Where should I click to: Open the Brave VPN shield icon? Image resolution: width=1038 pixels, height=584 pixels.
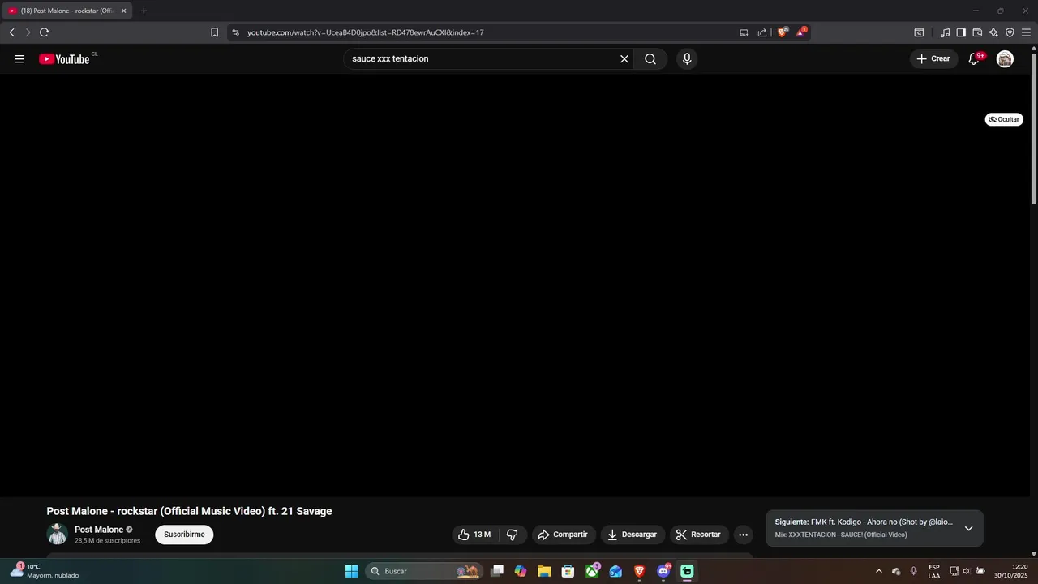(x=1010, y=32)
